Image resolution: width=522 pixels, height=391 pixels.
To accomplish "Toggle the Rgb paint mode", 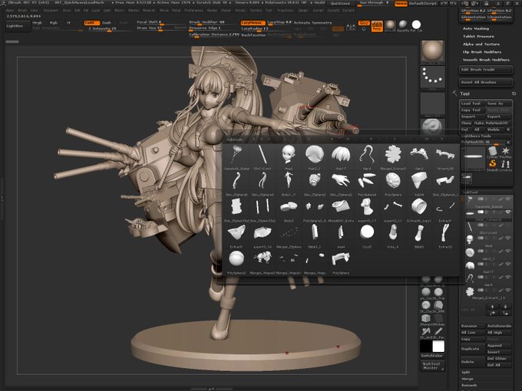I will click(x=53, y=22).
